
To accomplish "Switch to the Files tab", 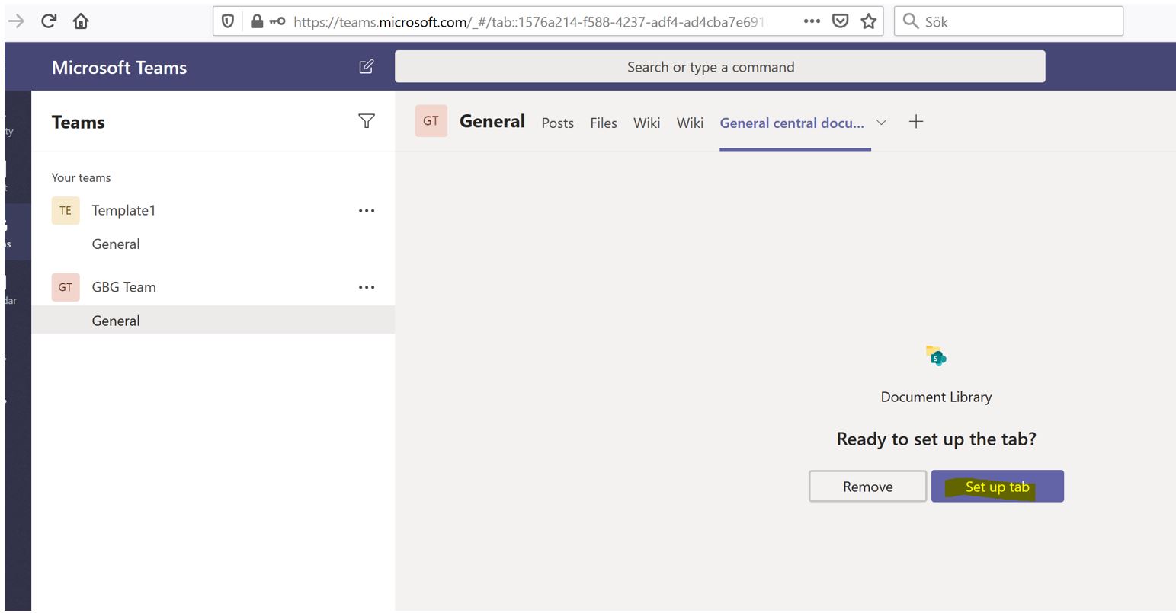I will 603,123.
